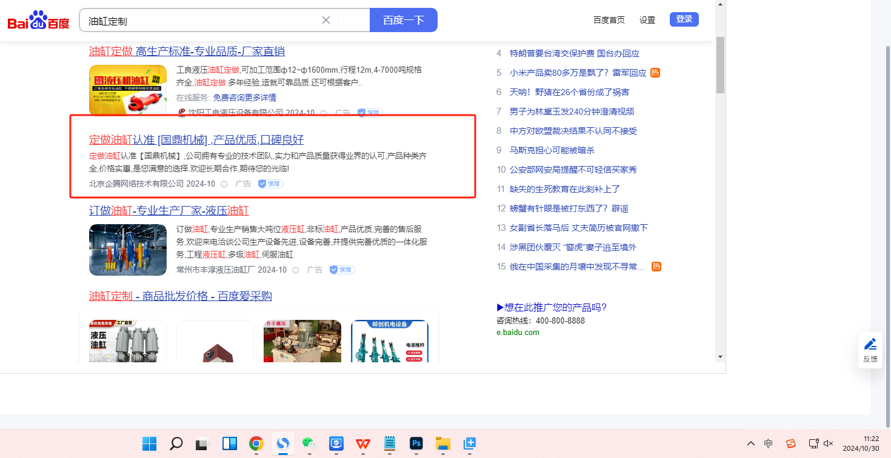
Task: Expand ad dropdown arrow beside 常州市丰淳液压油缸厂
Action: pos(295,270)
